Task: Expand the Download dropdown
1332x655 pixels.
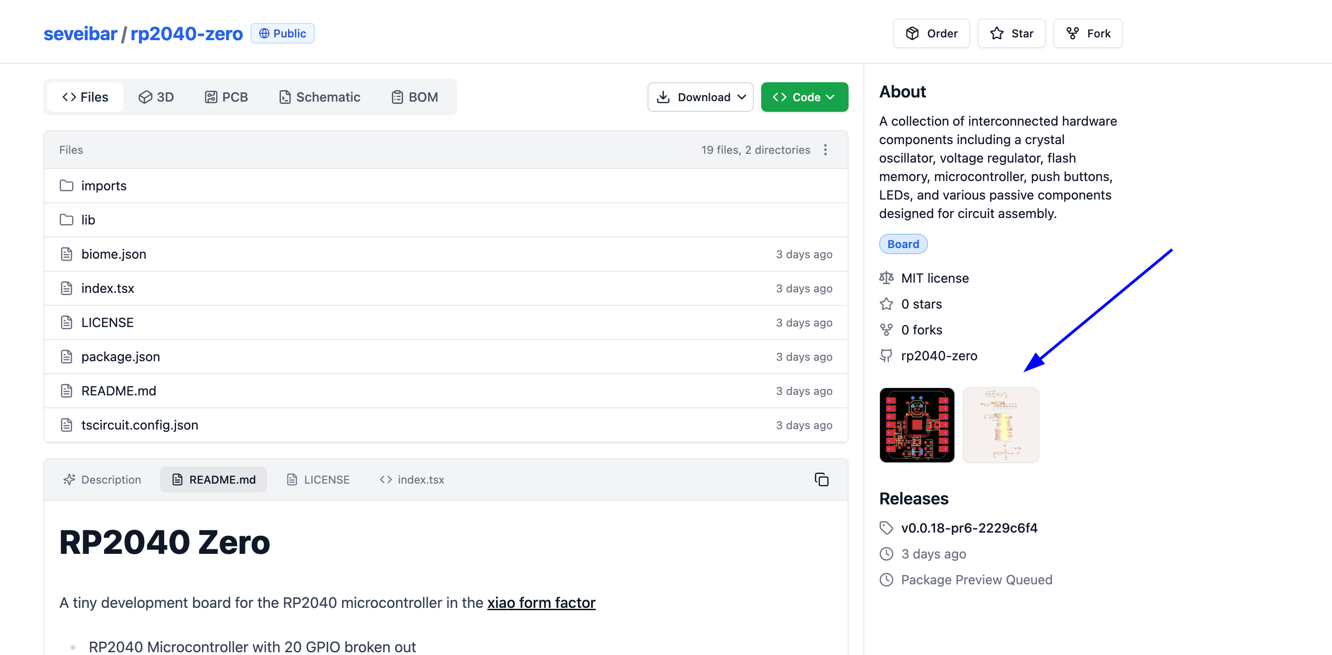Action: (x=700, y=97)
